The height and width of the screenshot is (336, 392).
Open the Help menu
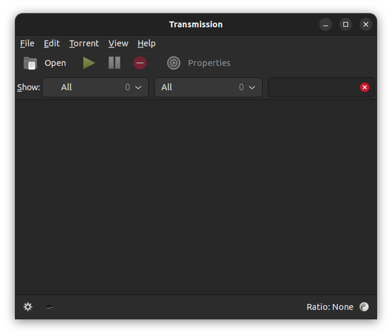tap(146, 43)
